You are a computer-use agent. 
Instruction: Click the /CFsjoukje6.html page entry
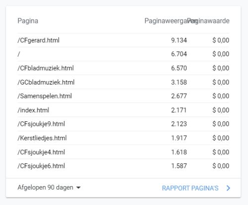coord(41,166)
